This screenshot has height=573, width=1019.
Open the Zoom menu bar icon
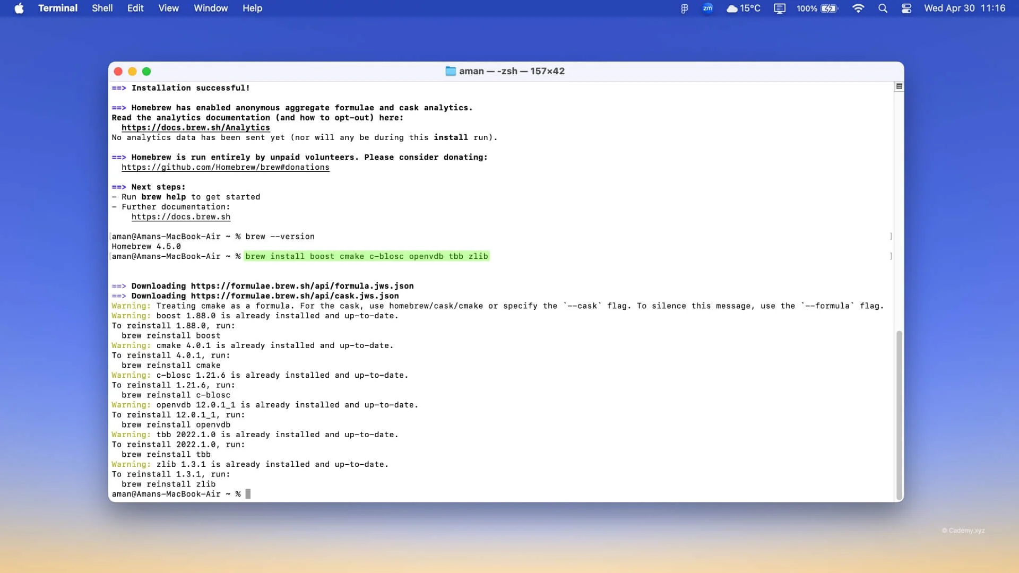[x=707, y=8]
